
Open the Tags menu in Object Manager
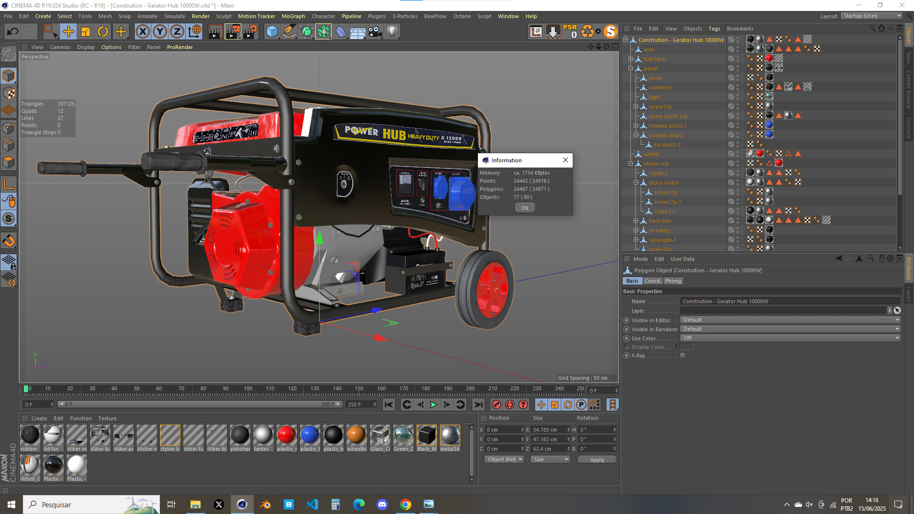[714, 29]
